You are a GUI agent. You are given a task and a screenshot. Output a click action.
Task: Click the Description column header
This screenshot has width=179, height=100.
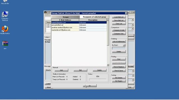coord(93,20)
